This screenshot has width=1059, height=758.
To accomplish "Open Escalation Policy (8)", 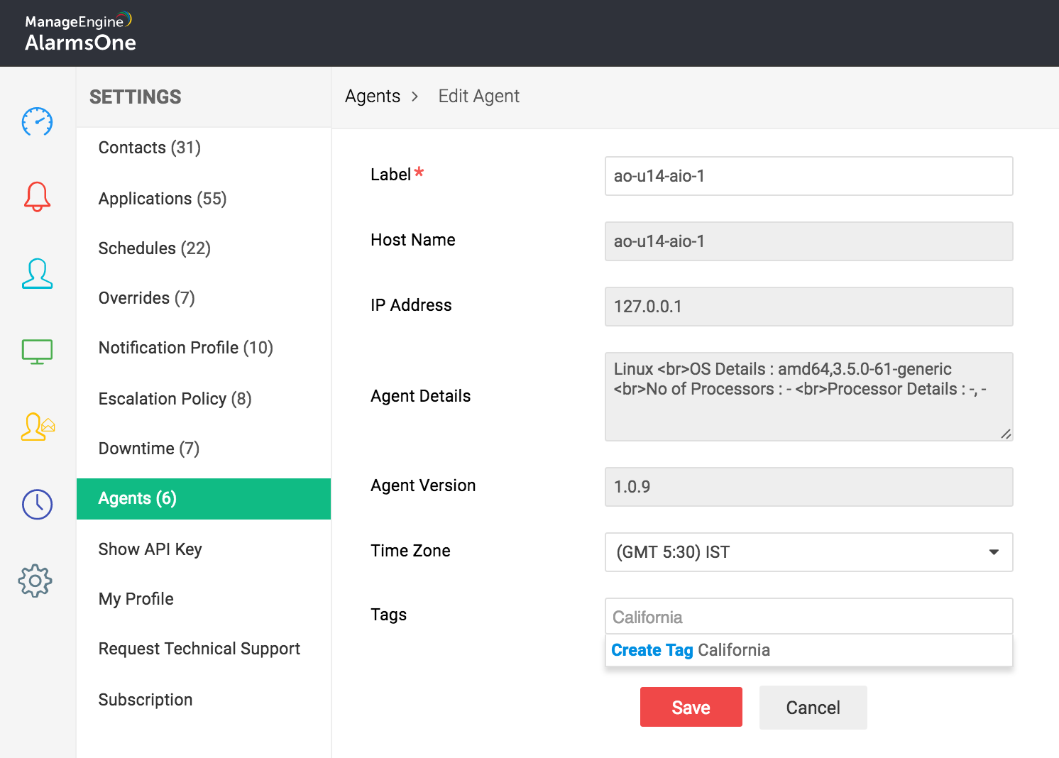I will click(x=204, y=399).
